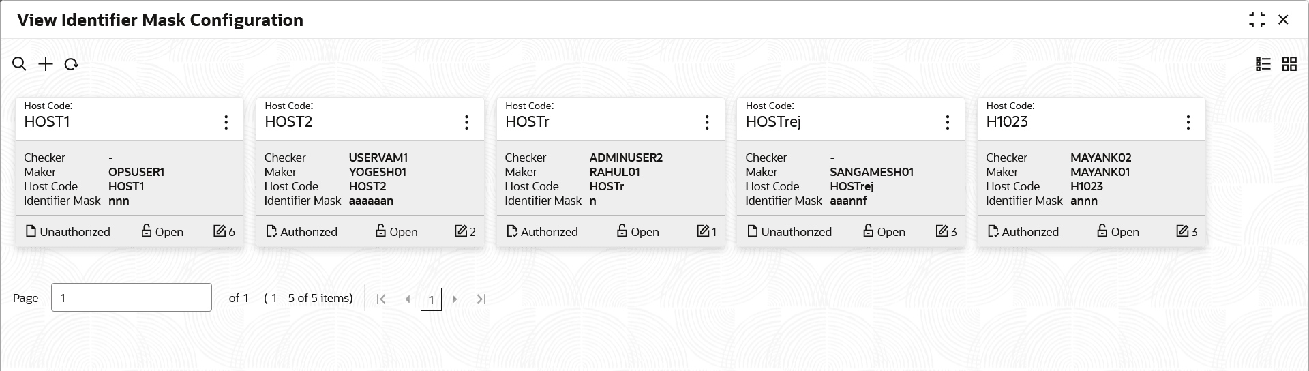
Task: Refresh the configuration list
Action: 71,64
